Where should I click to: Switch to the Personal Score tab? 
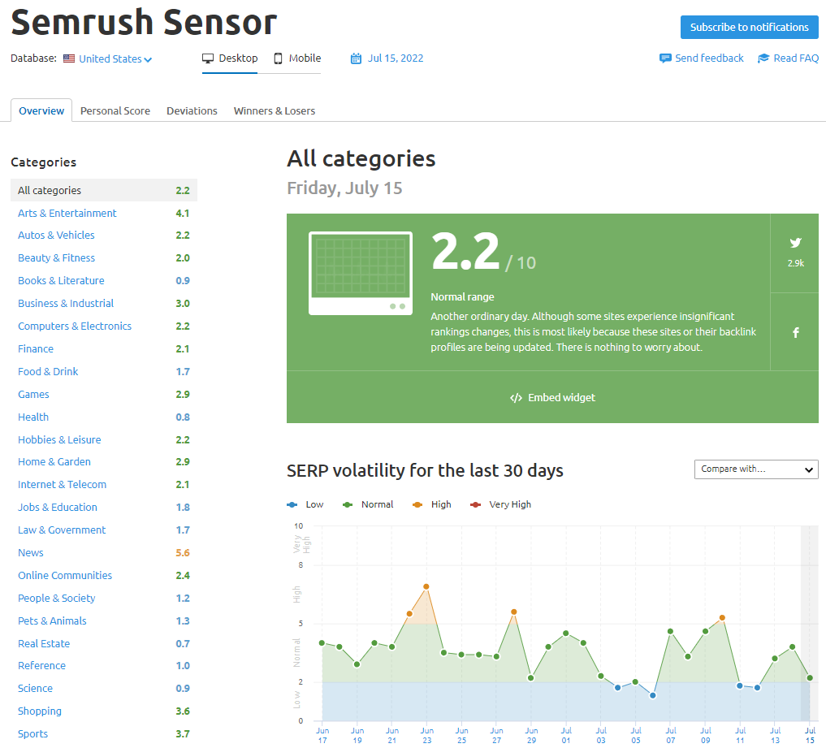[115, 111]
